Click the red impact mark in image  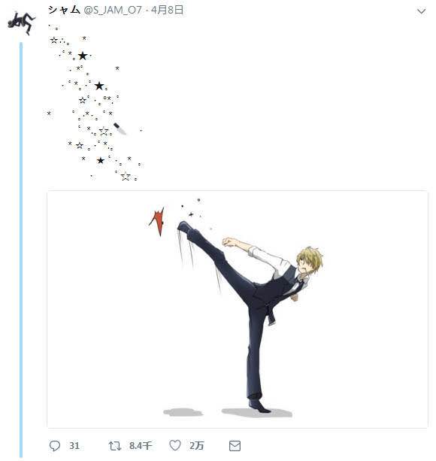pyautogui.click(x=157, y=221)
